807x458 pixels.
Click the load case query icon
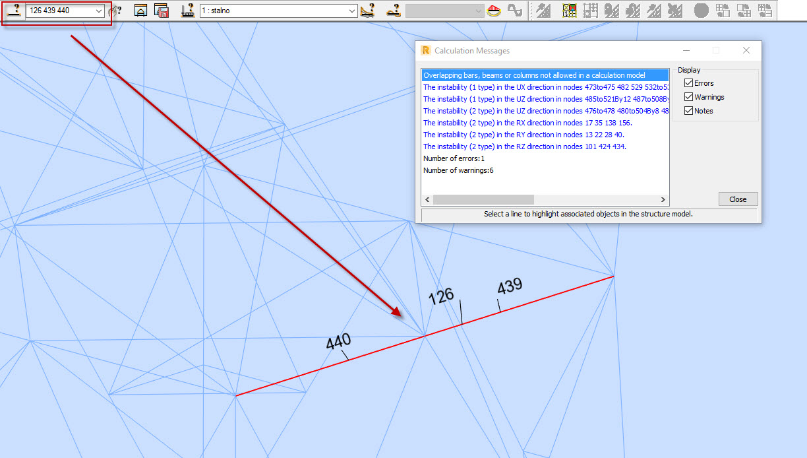click(x=187, y=11)
